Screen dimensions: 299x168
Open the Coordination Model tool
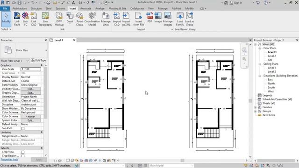pyautogui.click(x=92, y=19)
